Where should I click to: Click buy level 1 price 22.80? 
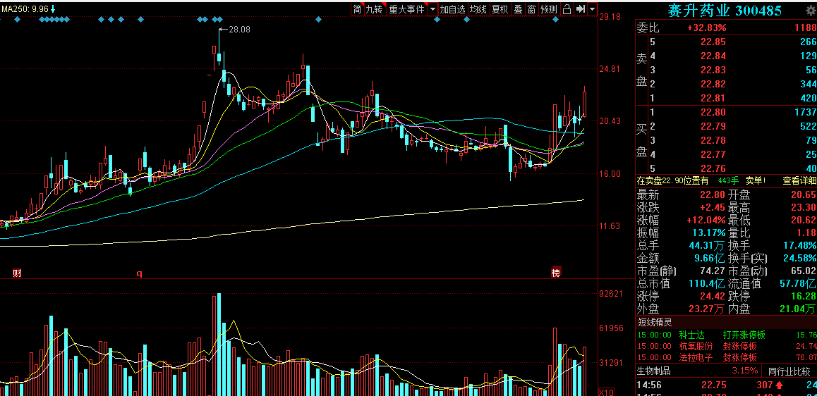point(713,112)
